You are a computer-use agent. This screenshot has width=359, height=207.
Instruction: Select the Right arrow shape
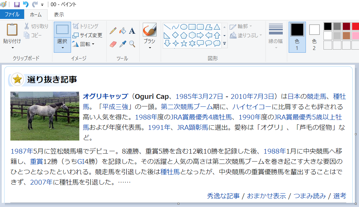coord(200,35)
